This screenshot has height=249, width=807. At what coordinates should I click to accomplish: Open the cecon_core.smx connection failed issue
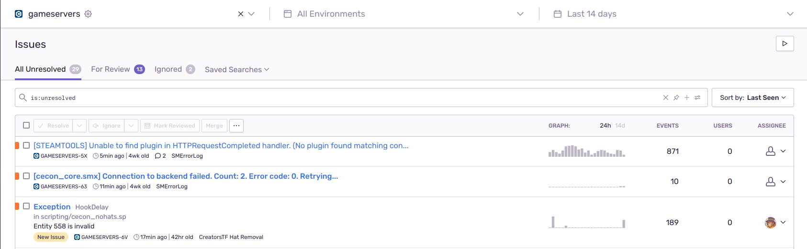coord(186,176)
